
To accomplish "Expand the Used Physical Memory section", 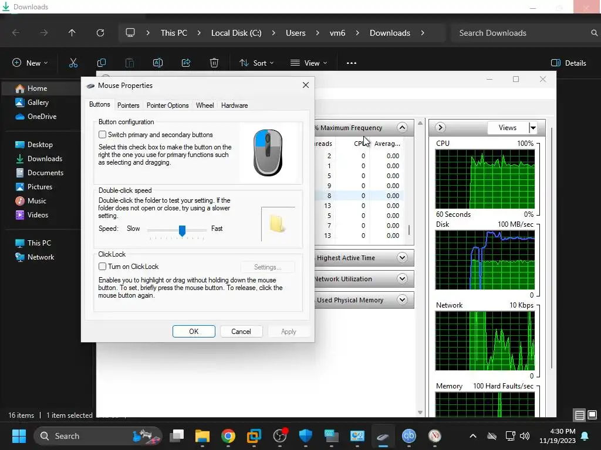I will pyautogui.click(x=402, y=299).
